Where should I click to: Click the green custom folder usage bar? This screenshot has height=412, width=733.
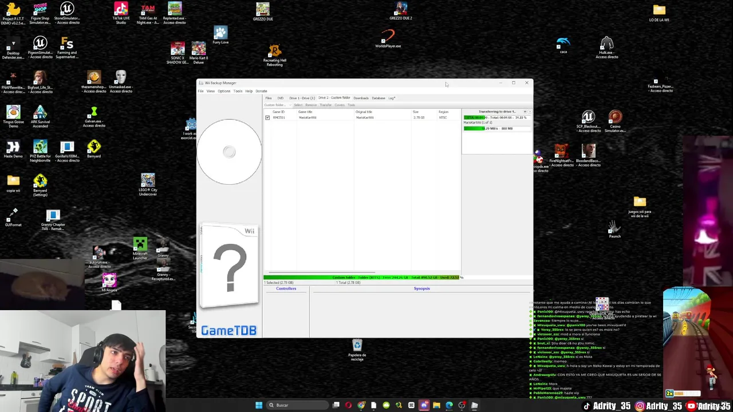[x=361, y=278]
